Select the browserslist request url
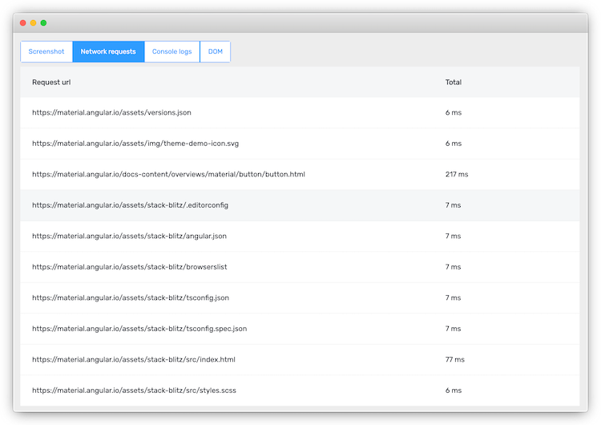The height and width of the screenshot is (425, 601). click(130, 267)
